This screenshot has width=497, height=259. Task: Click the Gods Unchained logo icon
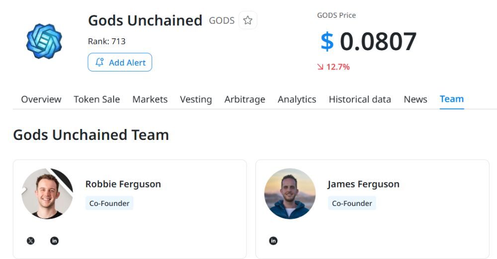pos(44,41)
